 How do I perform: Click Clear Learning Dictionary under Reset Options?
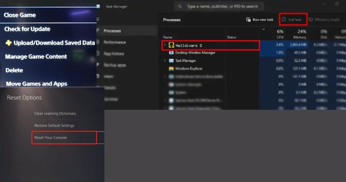(55, 113)
